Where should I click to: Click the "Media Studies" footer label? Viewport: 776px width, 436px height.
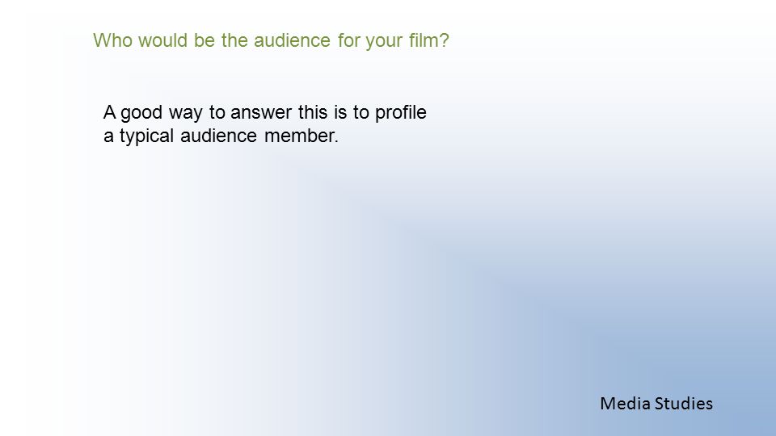click(656, 404)
